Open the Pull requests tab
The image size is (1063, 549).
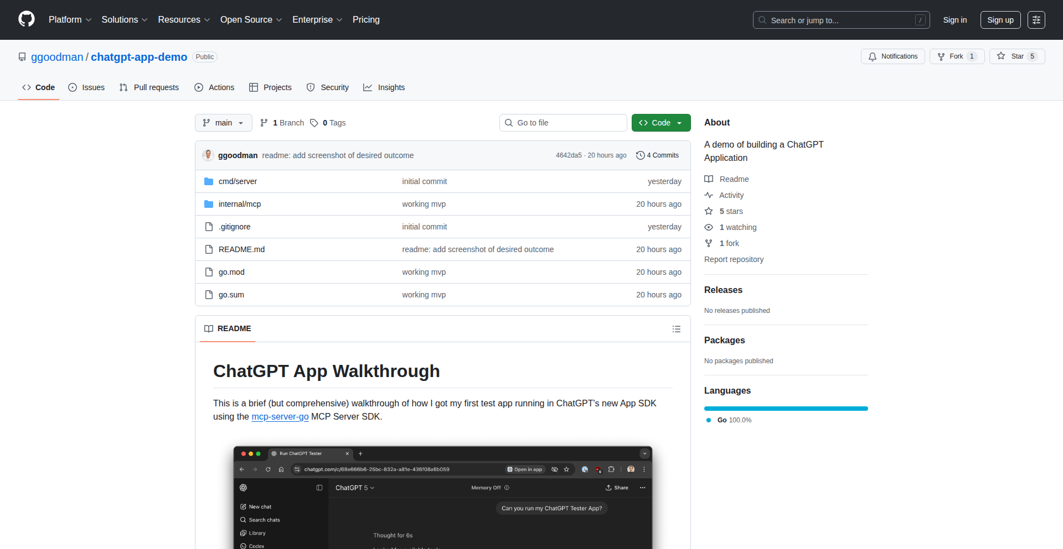[x=149, y=87]
